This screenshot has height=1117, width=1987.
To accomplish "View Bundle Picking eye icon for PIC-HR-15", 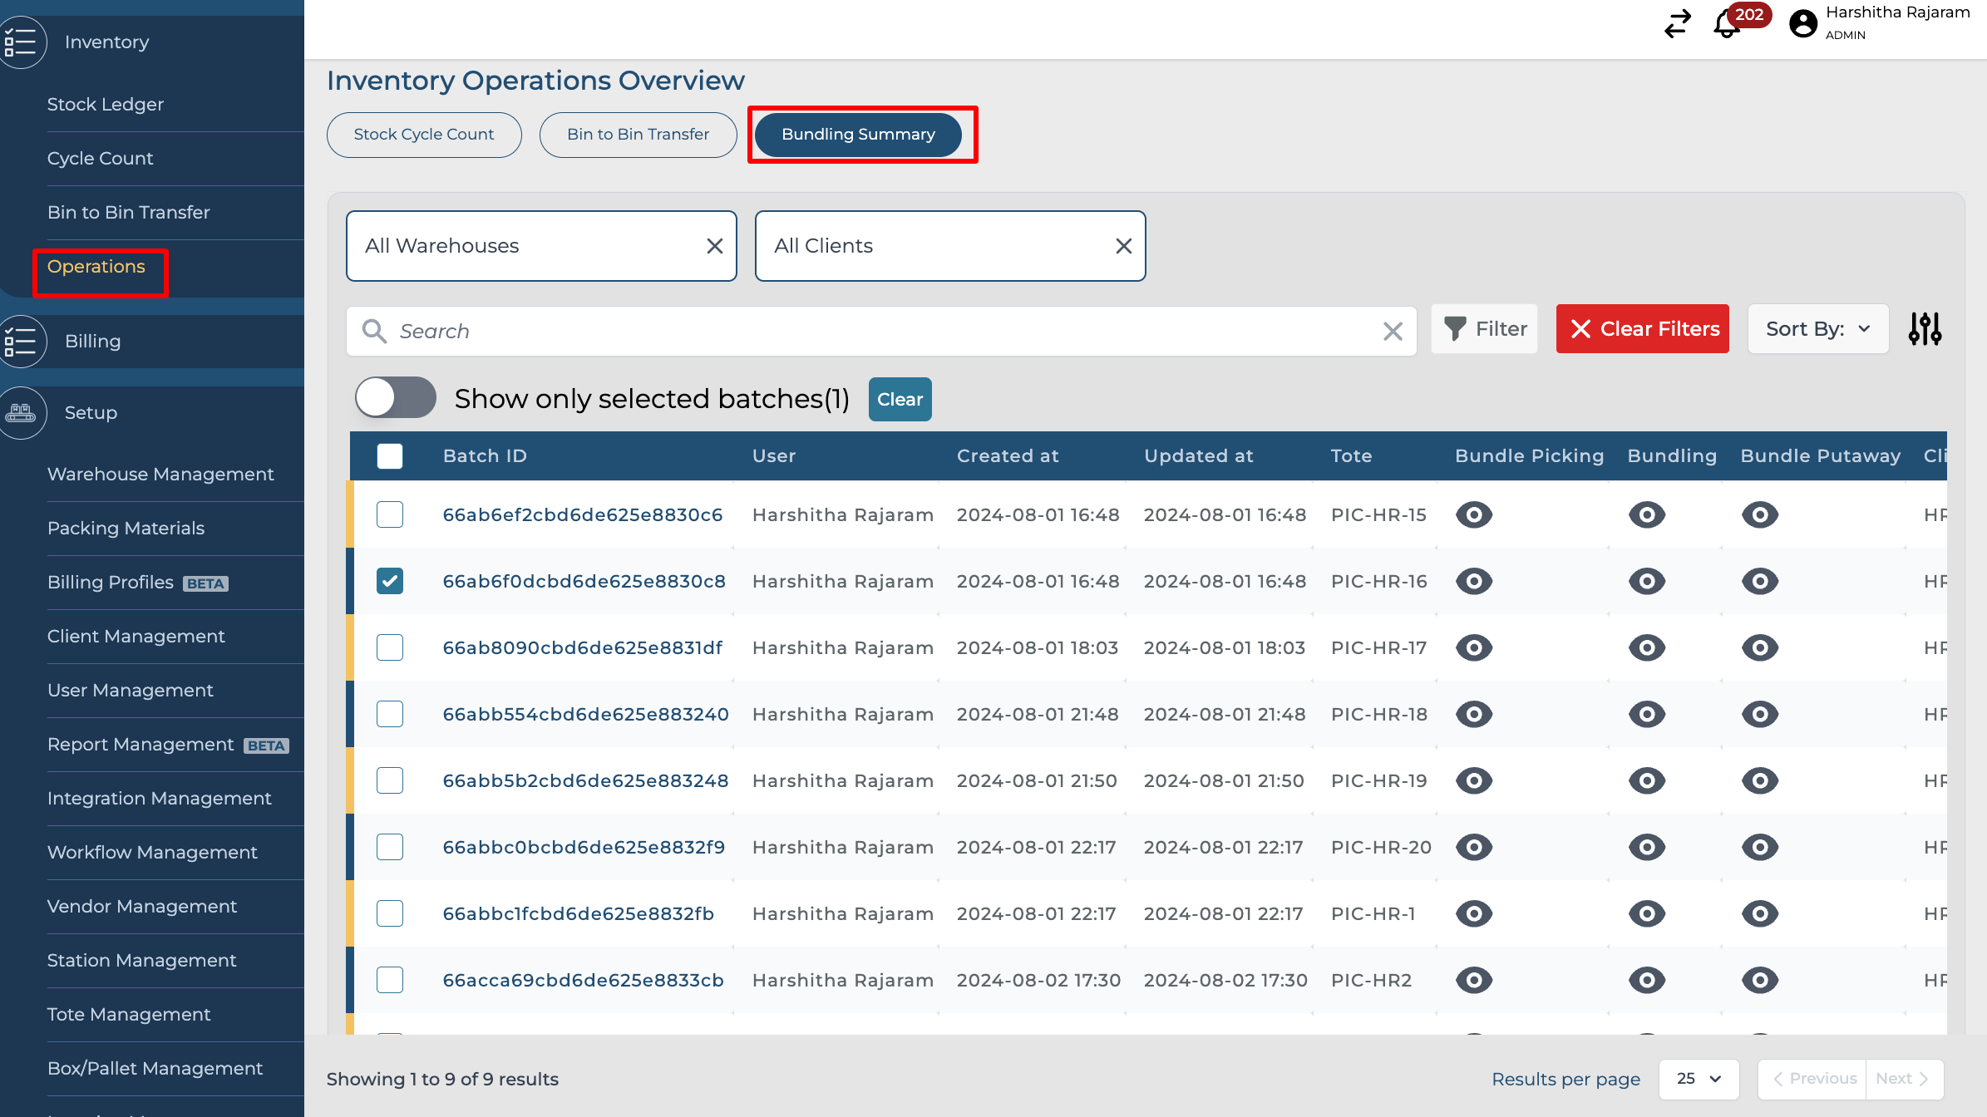I will point(1473,514).
